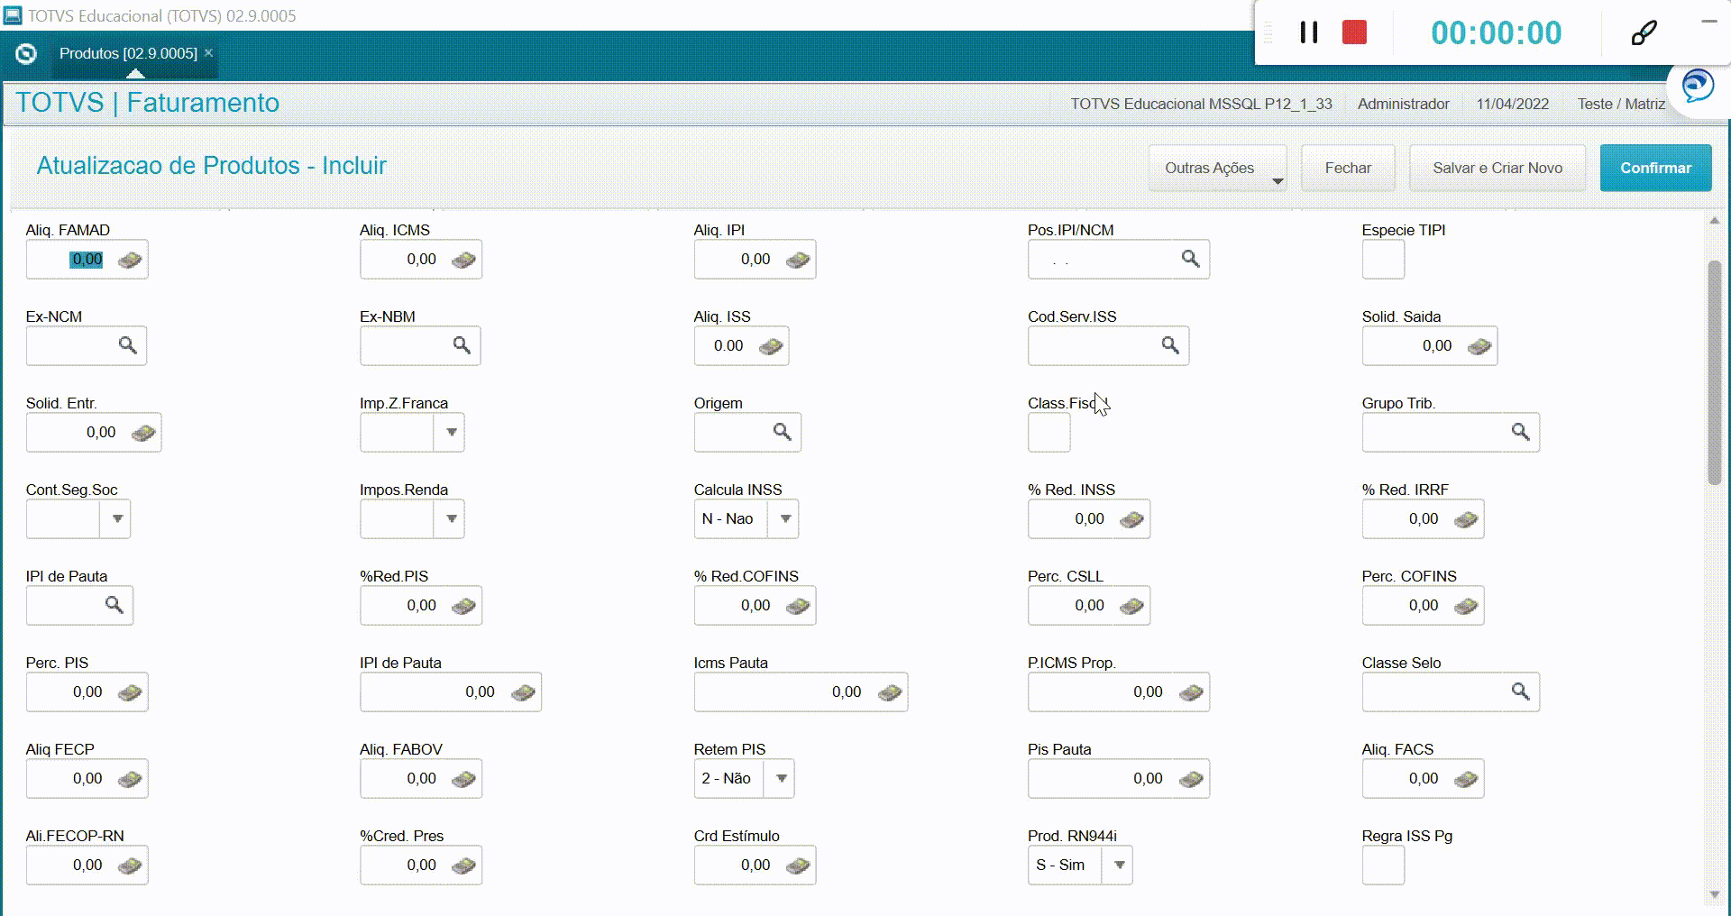Click the Class.Fisc input box

pyautogui.click(x=1049, y=434)
